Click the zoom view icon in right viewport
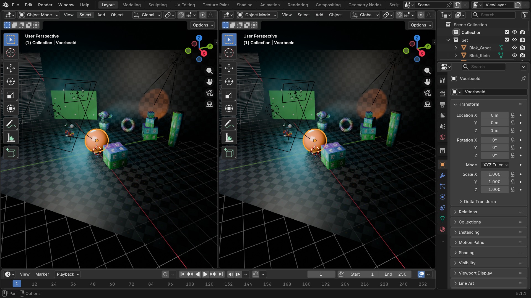This screenshot has width=531, height=298. click(x=427, y=71)
